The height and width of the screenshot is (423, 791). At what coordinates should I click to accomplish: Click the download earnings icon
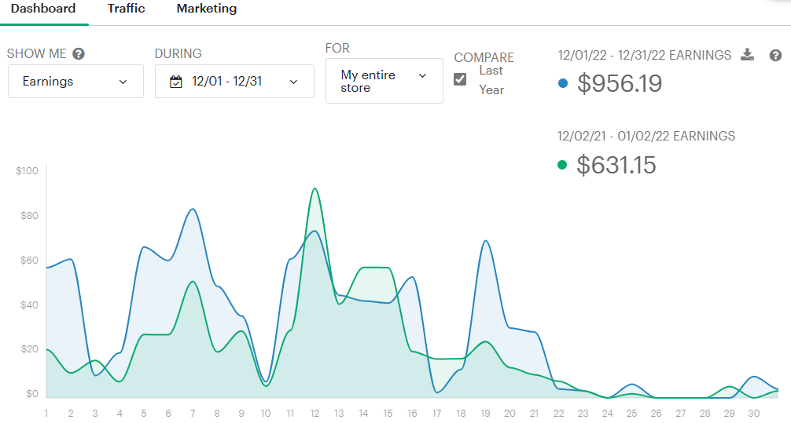[x=748, y=55]
